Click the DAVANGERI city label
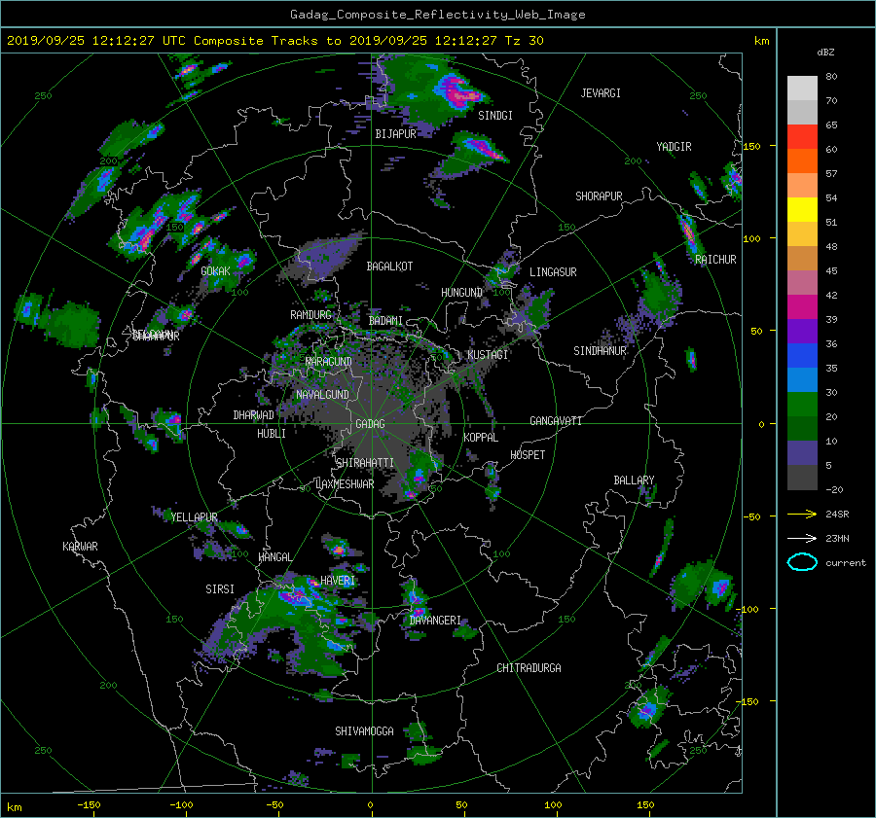Viewport: 876px width, 818px height. 435,621
